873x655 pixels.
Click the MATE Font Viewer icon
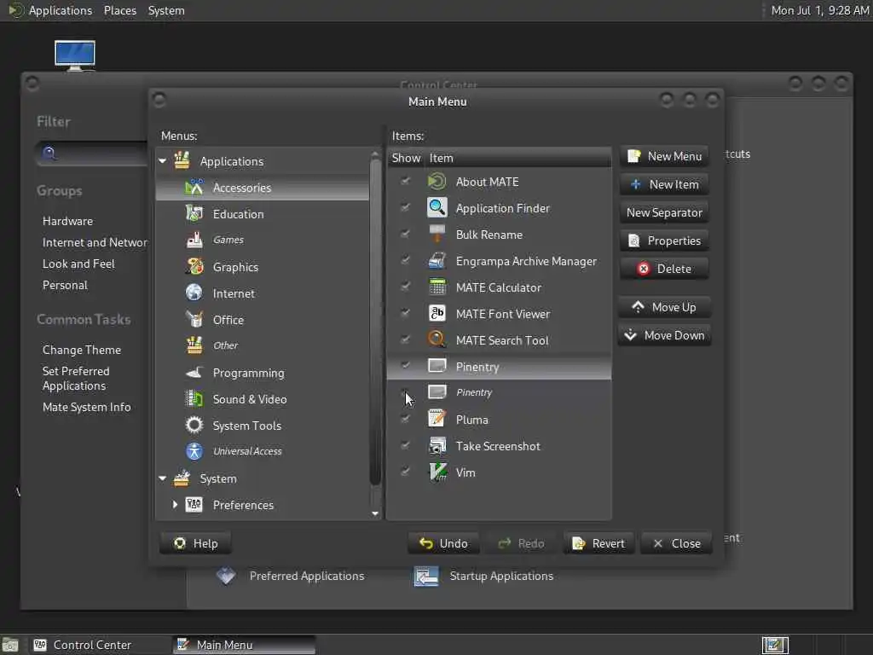point(437,314)
